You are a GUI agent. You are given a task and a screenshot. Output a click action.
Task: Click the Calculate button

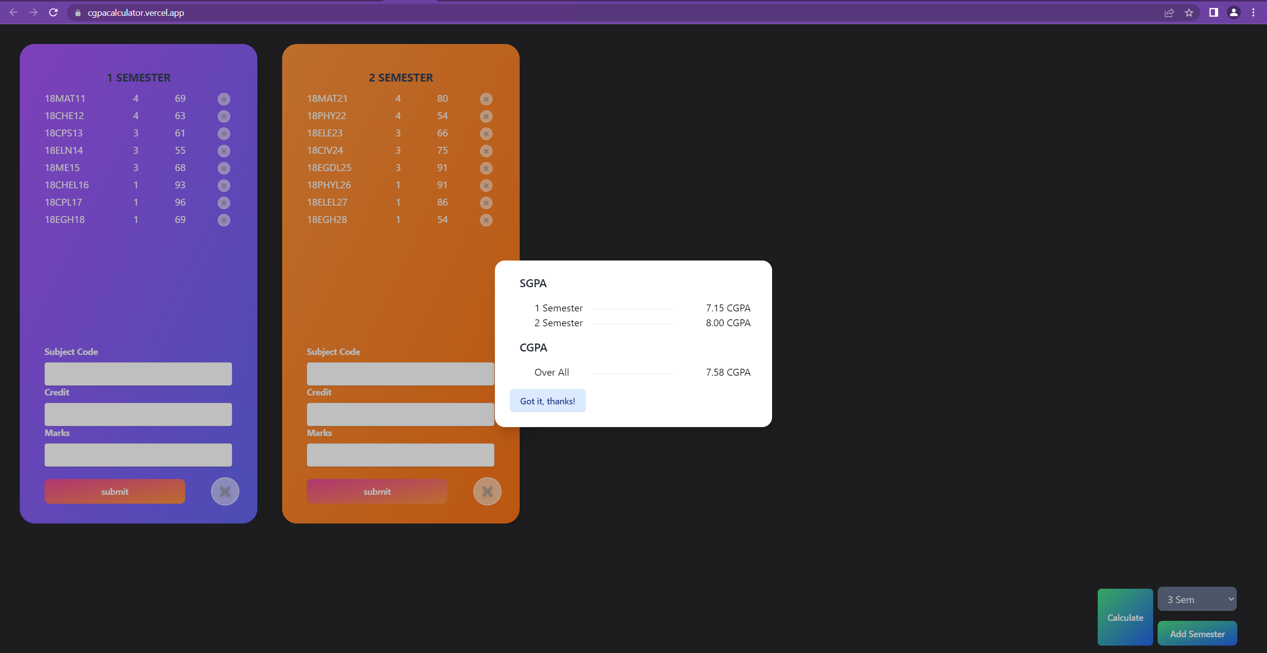coord(1124,617)
